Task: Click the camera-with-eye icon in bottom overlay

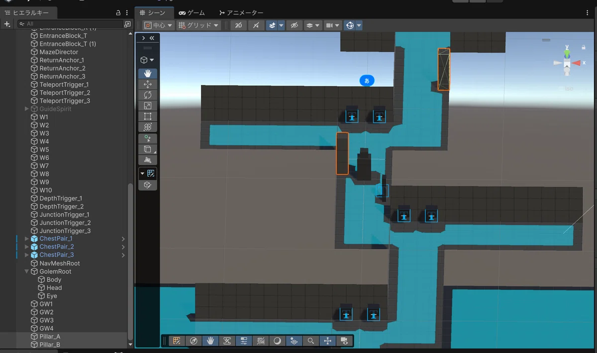Action: (344, 341)
